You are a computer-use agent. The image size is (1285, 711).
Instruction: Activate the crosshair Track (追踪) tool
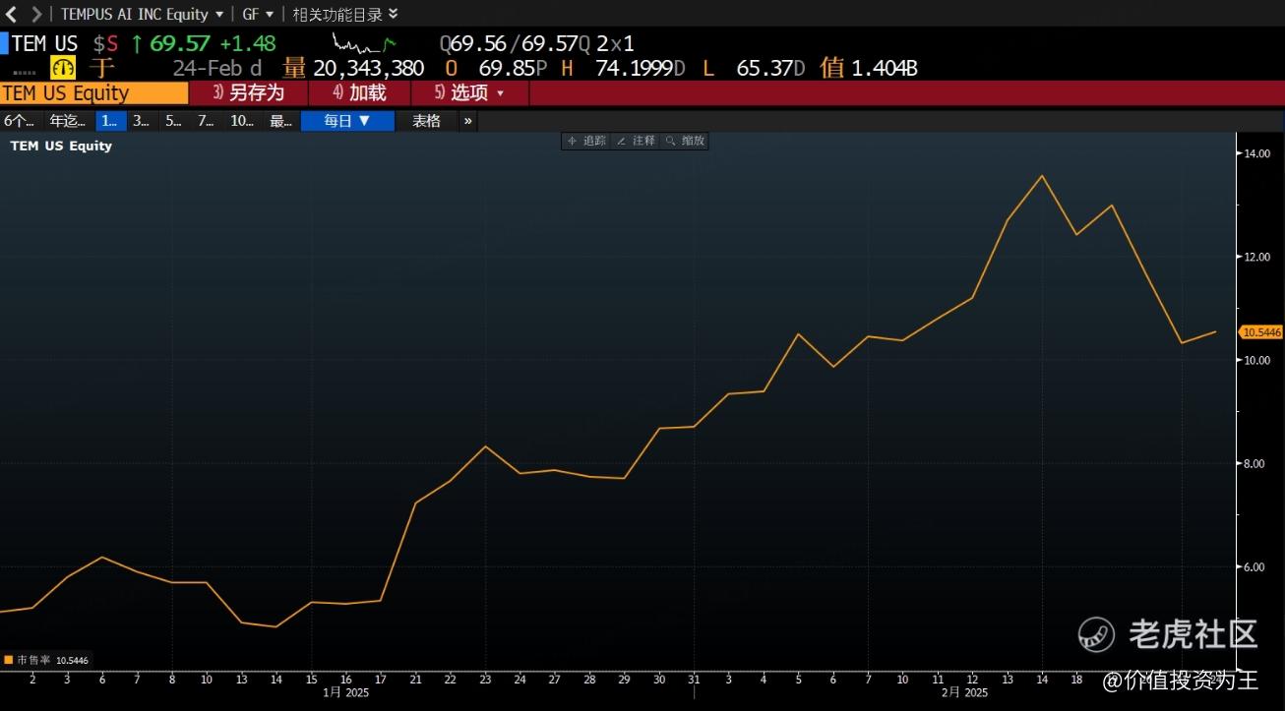[586, 141]
